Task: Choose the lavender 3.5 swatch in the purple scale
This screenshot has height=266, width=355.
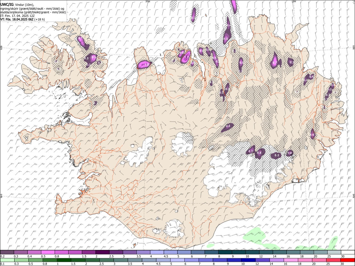Action: pyautogui.click(x=143, y=252)
